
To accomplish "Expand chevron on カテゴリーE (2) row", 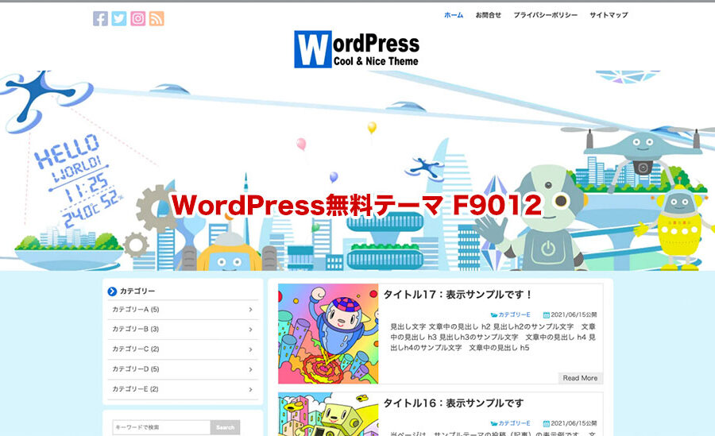I will click(x=250, y=389).
